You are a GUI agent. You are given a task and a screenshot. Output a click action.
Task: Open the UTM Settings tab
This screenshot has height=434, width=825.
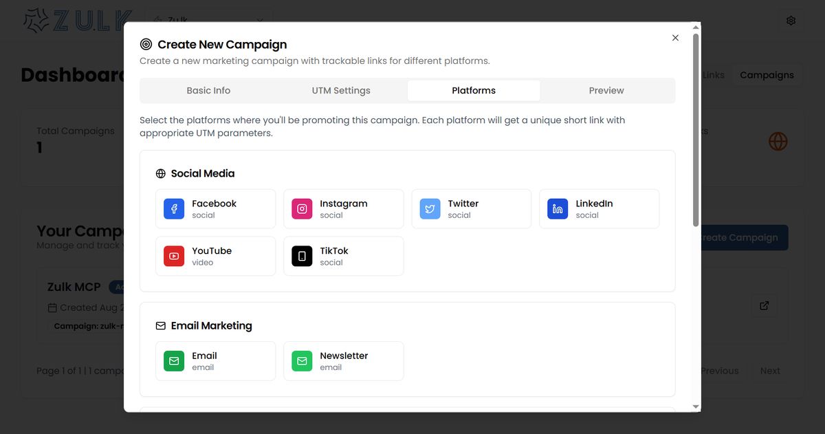pos(341,91)
